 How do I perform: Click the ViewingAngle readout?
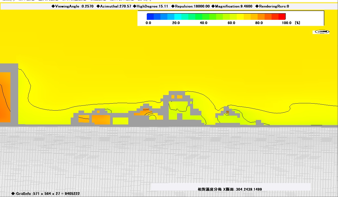(x=73, y=6)
